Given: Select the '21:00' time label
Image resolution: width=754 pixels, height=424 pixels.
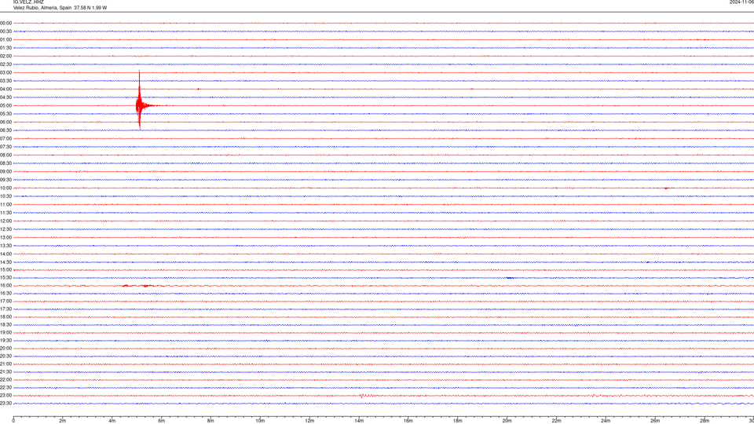Looking at the screenshot, I should pos(5,364).
